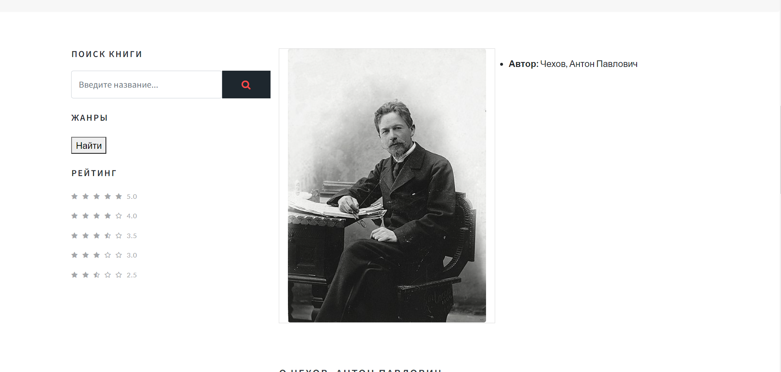Click the half star in 3.5 row
The image size is (781, 372).
(x=108, y=236)
